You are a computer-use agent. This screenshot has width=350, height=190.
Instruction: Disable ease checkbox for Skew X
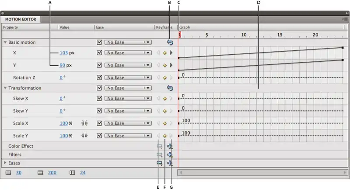[99, 99]
